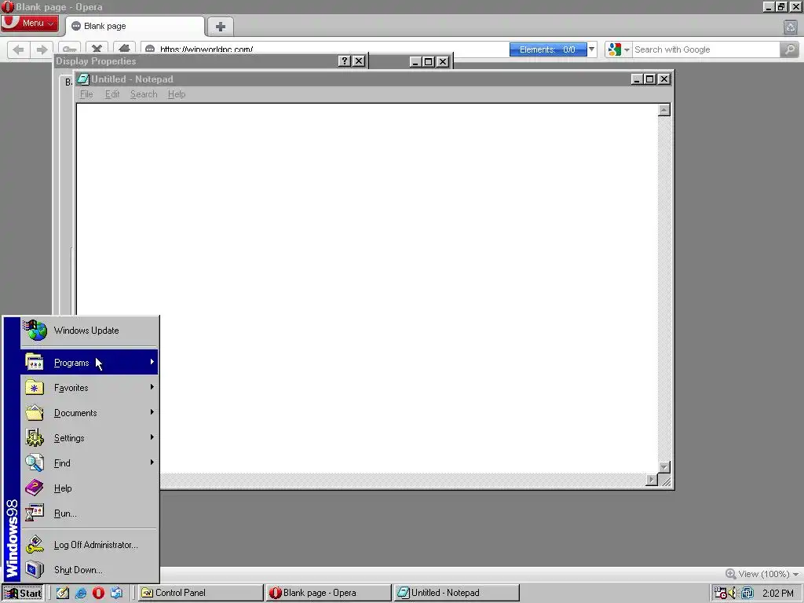This screenshot has width=804, height=603.
Task: Click the Google search magnifier button
Action: pyautogui.click(x=790, y=49)
